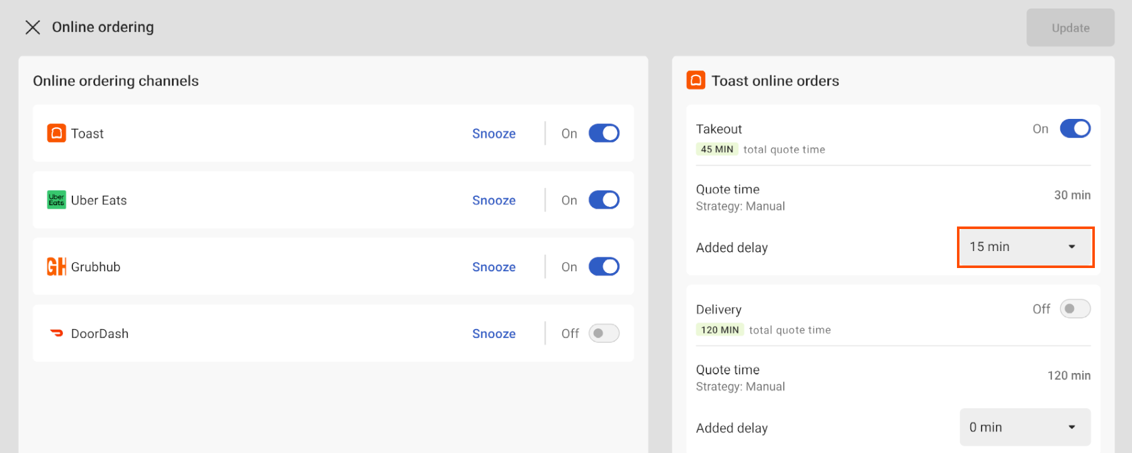Click the Takeout Strategy: Manual text

(x=740, y=206)
